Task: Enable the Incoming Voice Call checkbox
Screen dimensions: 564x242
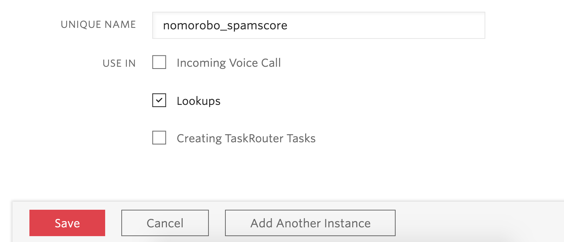Action: point(159,62)
